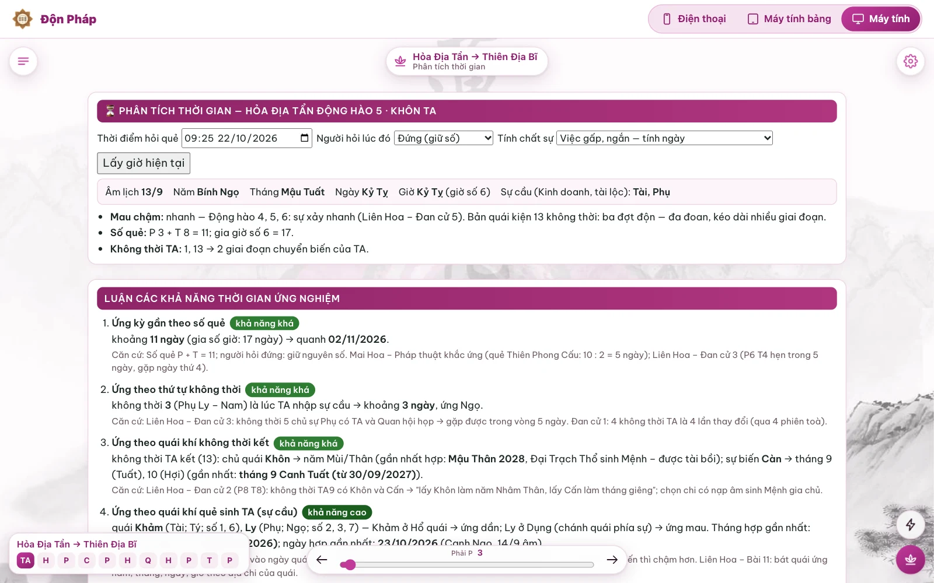Click the right arrow beside the slider

[612, 560]
